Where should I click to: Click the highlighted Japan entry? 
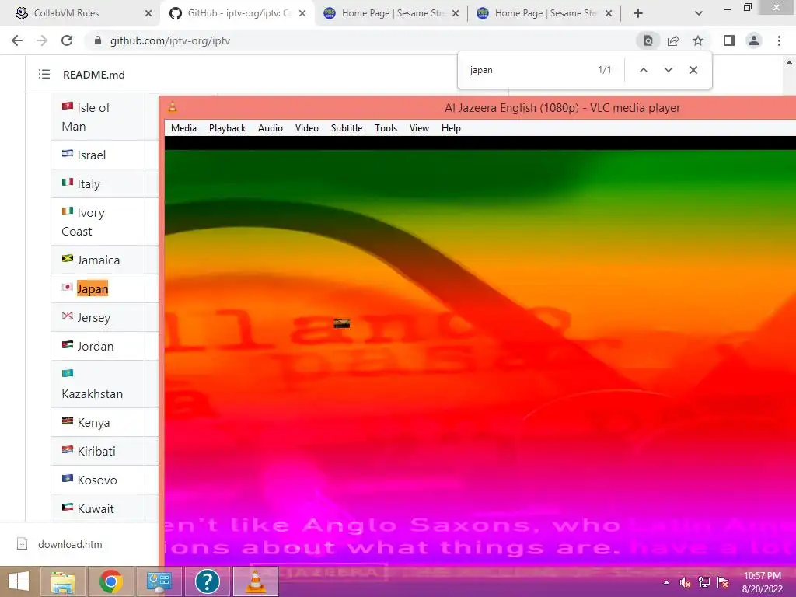[x=93, y=288]
